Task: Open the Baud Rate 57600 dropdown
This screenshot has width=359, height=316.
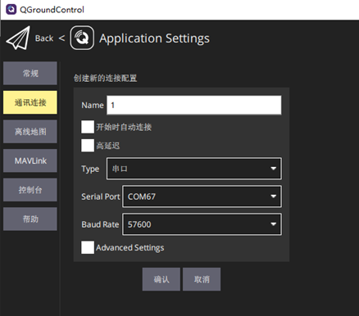Action: (202, 224)
